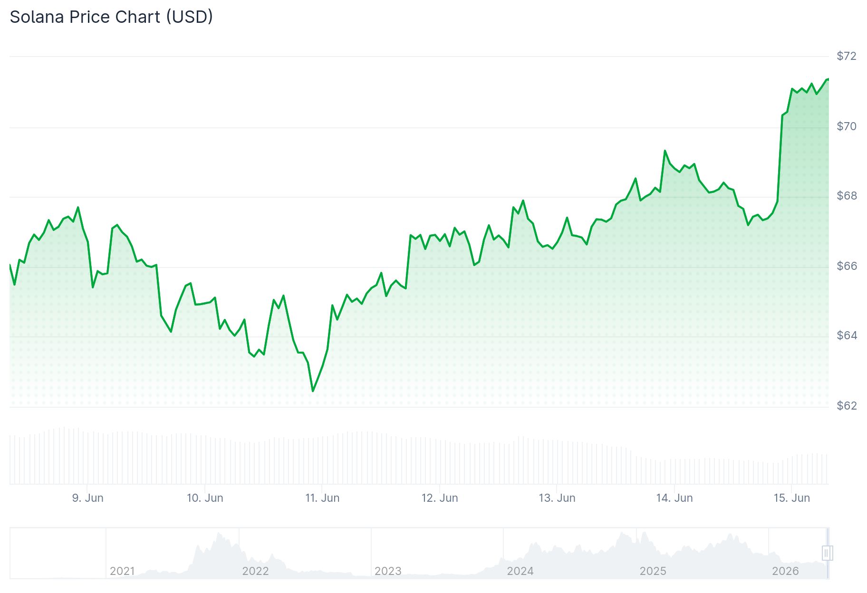Viewport: 867px width, 593px height.
Task: Click the "14. Jun" date label
Action: pyautogui.click(x=674, y=498)
